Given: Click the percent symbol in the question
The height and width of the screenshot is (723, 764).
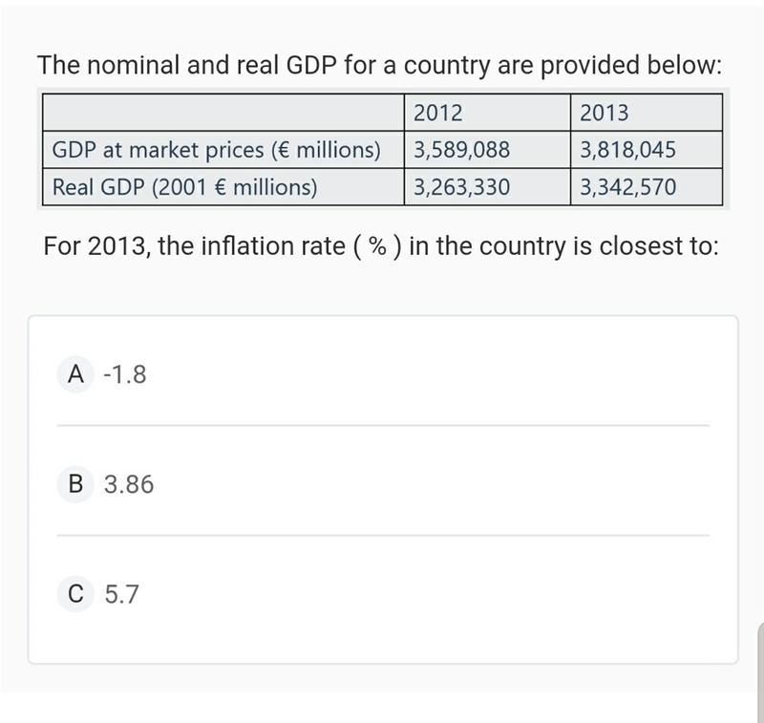Looking at the screenshot, I should point(377,246).
